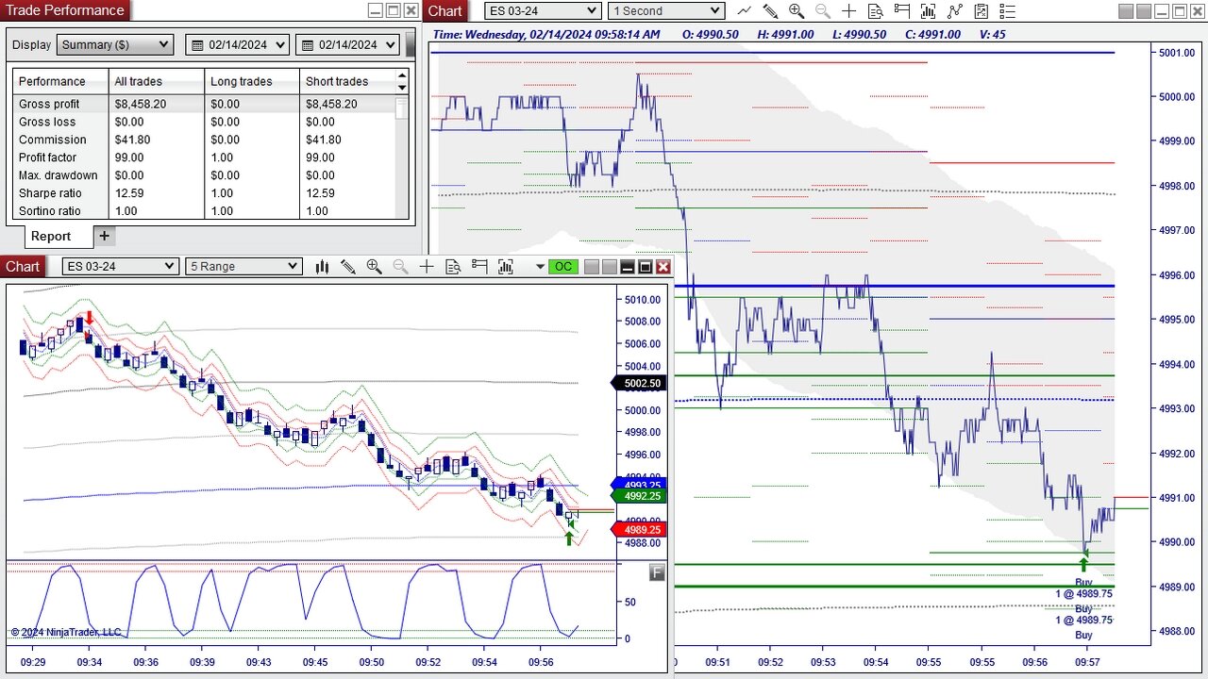Open ES 03-24 instrument dropdown in 5 Range chart
The image size is (1208, 679).
(x=120, y=267)
